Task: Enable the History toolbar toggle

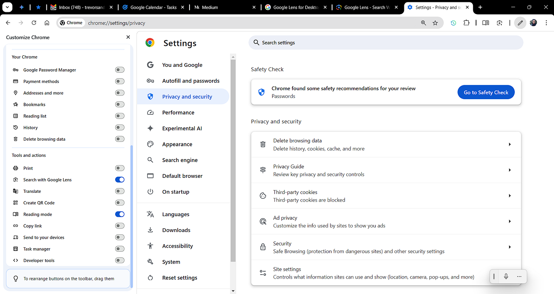Action: pos(120,128)
